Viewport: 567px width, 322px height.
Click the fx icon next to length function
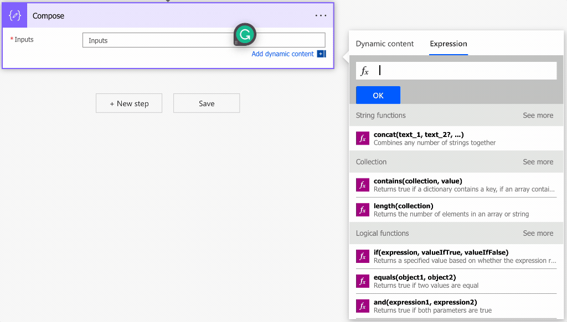[363, 210]
